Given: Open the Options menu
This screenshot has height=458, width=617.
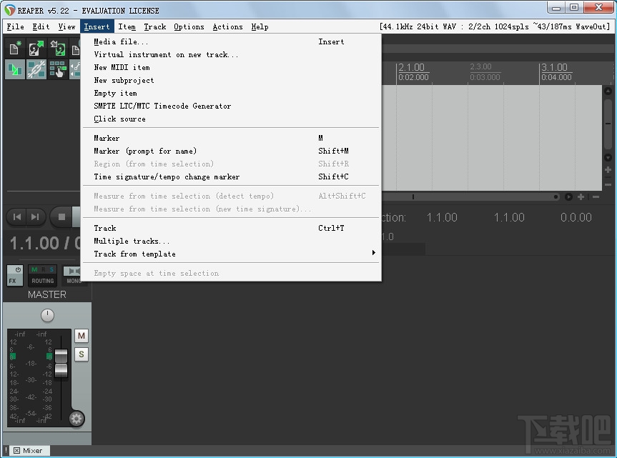Looking at the screenshot, I should pyautogui.click(x=189, y=26).
